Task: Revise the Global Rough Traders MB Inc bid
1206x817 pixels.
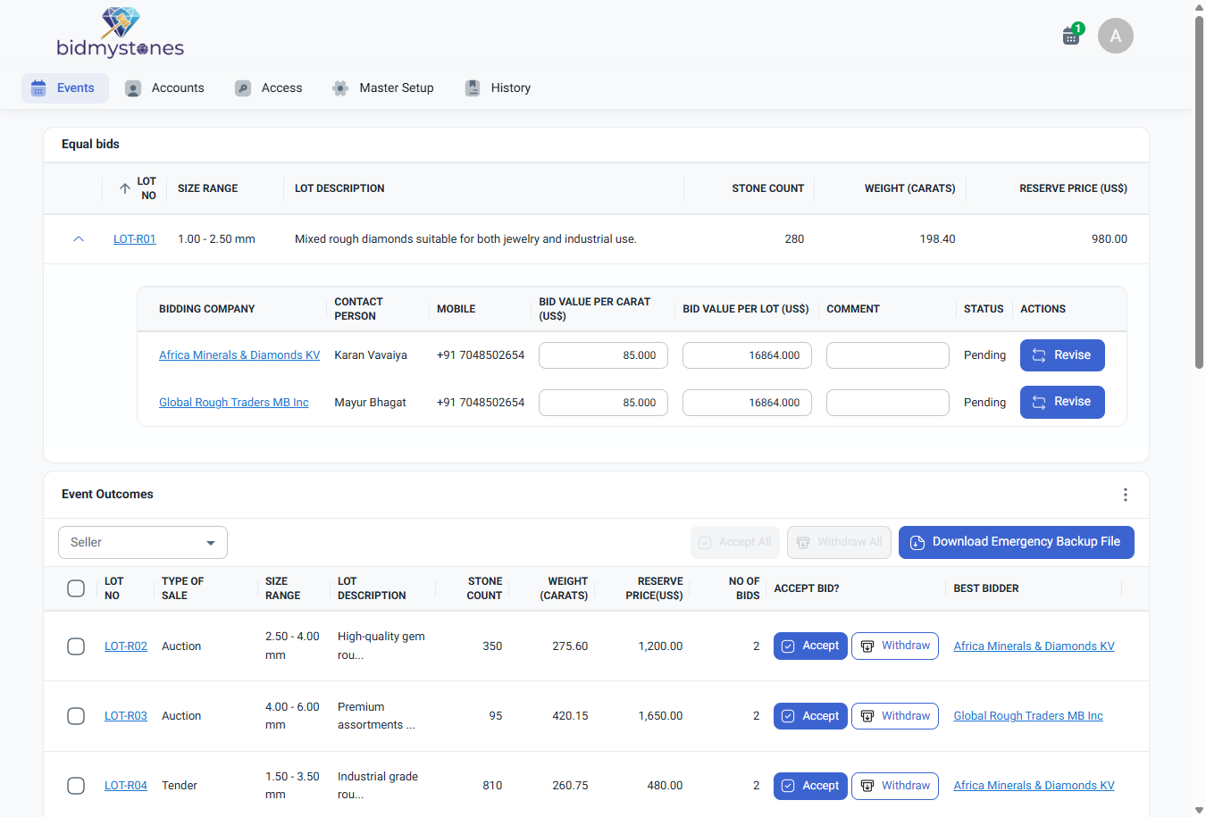Action: click(1062, 402)
